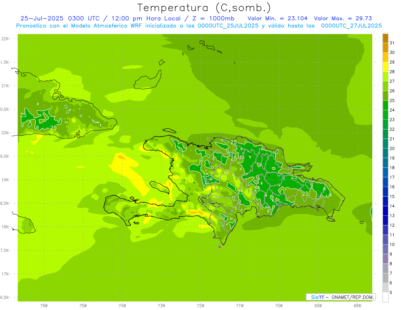Image resolution: width=401 pixels, height=310 pixels.
Task: Click legend value "5"
Action: [391, 293]
